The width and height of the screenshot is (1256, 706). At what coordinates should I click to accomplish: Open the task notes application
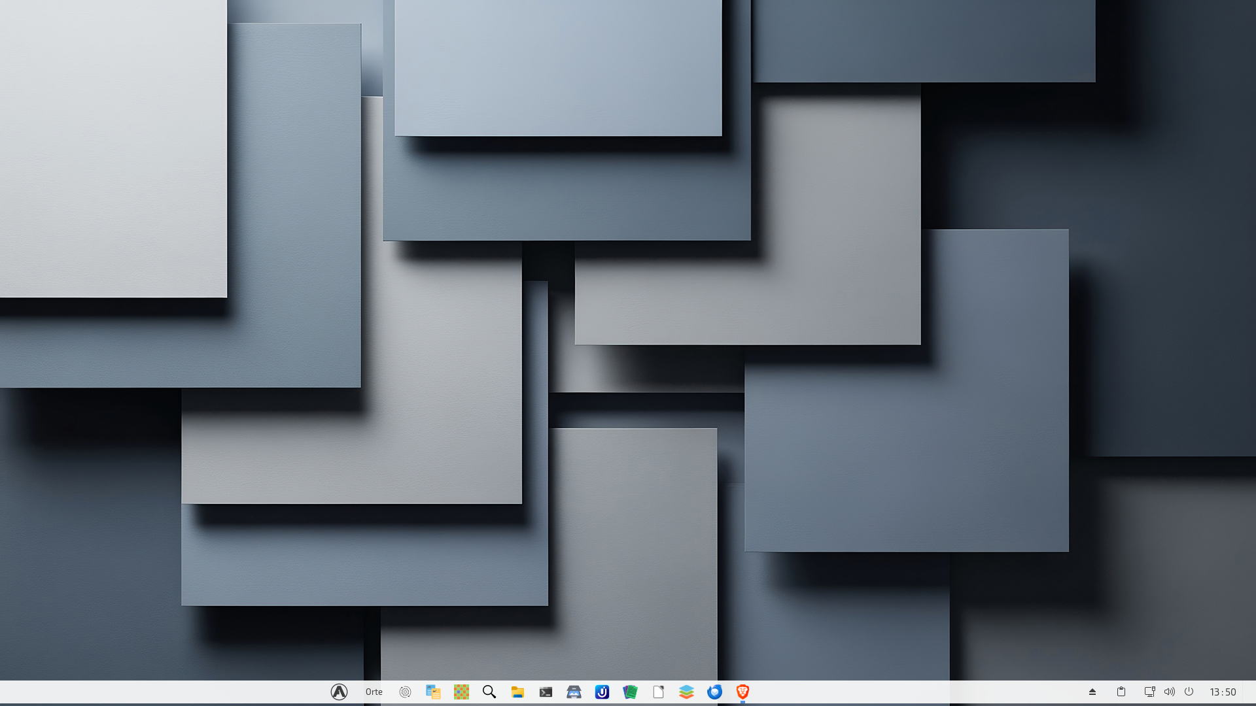click(x=433, y=692)
